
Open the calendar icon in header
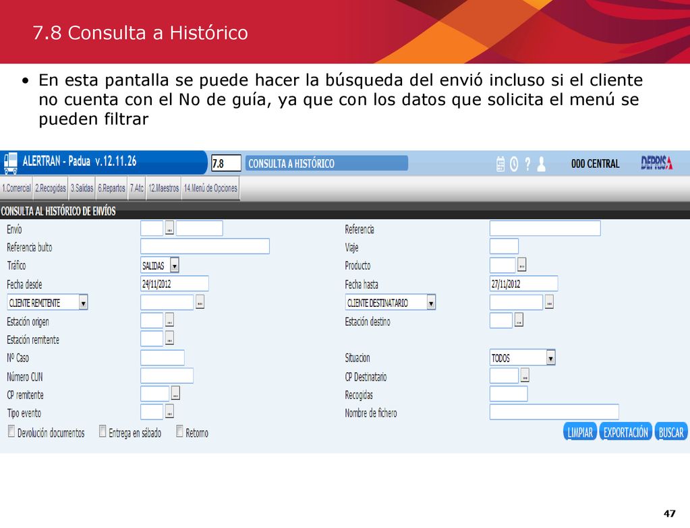coord(500,164)
